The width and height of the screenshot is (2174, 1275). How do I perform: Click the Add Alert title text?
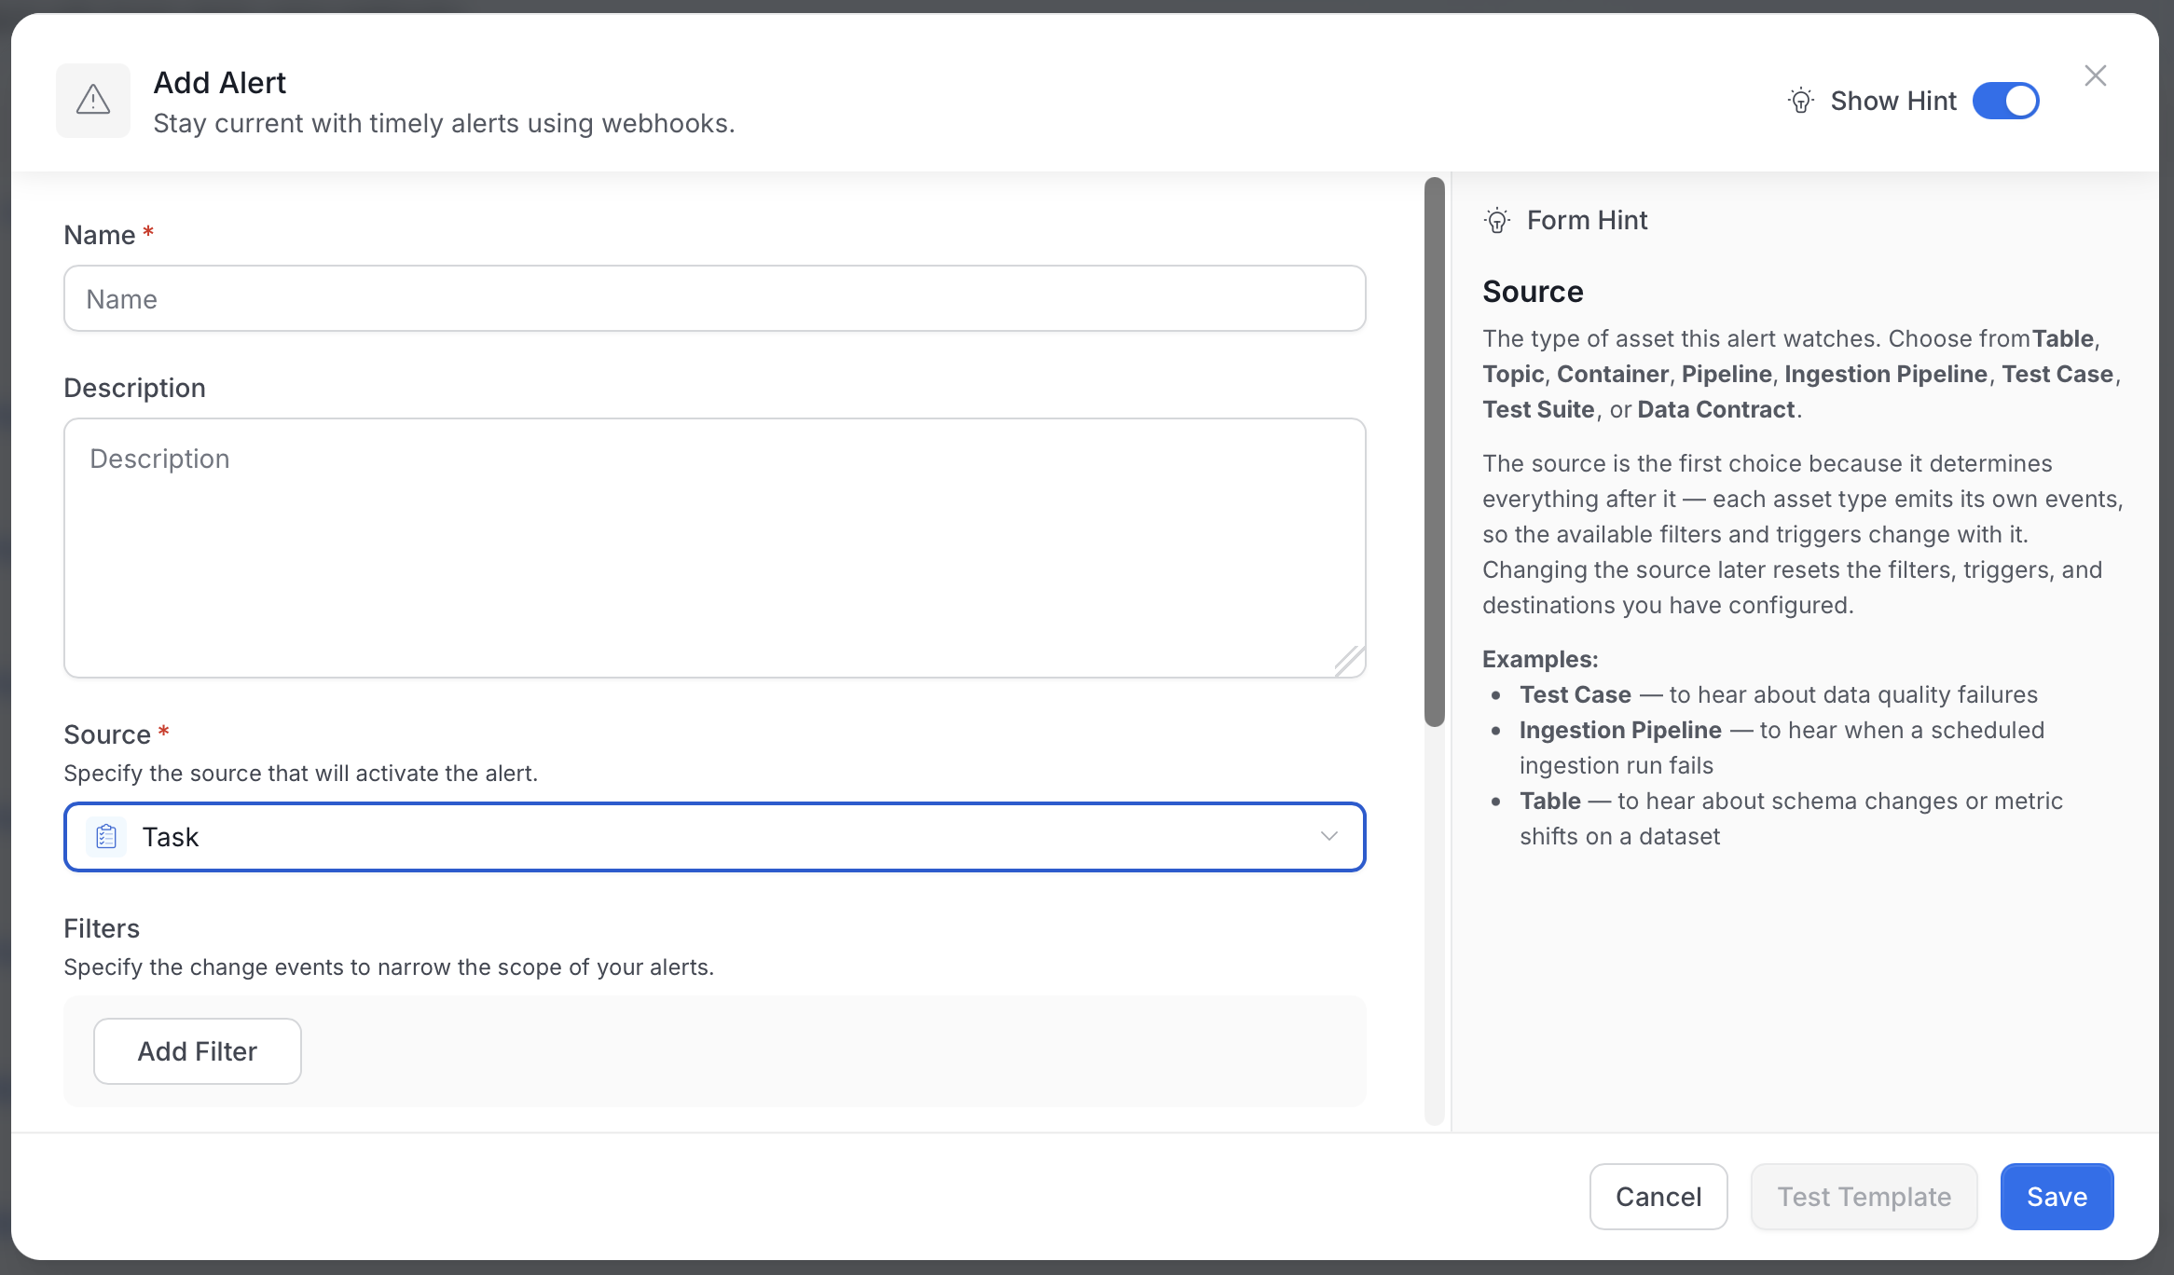219,83
